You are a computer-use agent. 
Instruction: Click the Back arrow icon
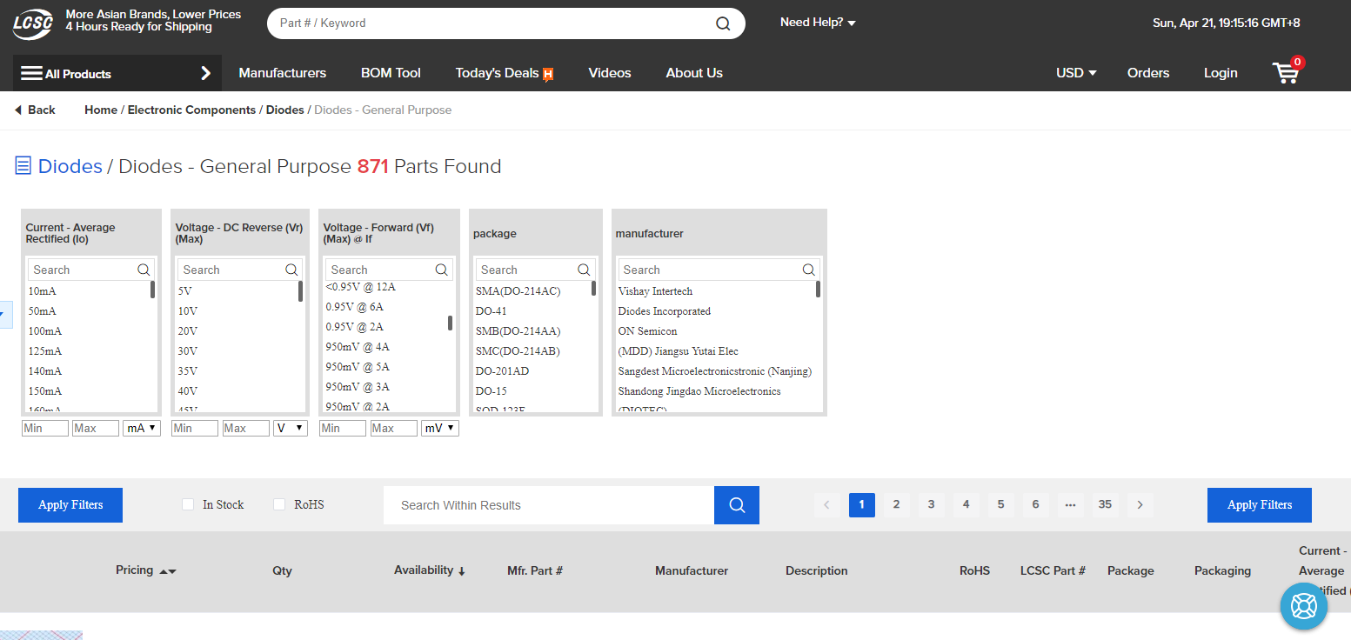point(18,110)
